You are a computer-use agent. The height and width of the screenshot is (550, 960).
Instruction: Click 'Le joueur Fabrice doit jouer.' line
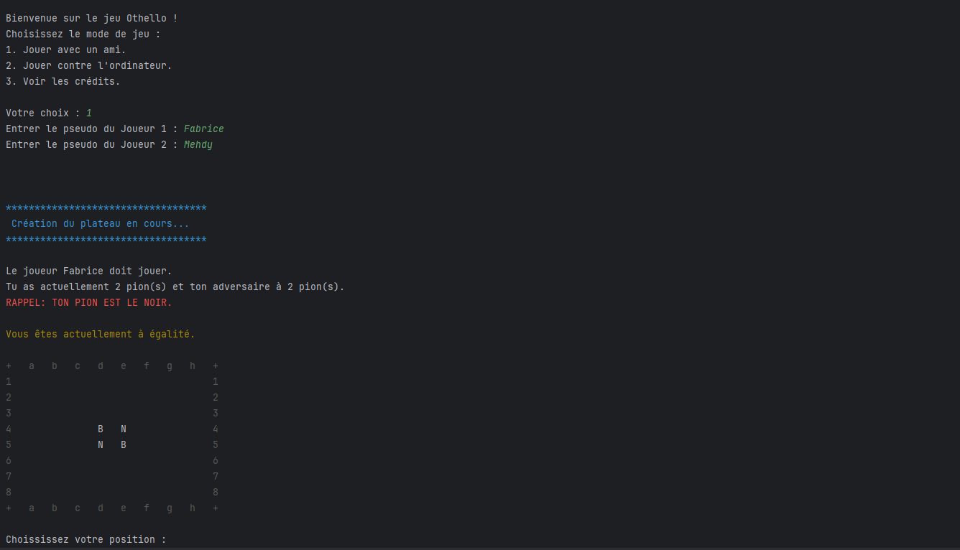(89, 271)
